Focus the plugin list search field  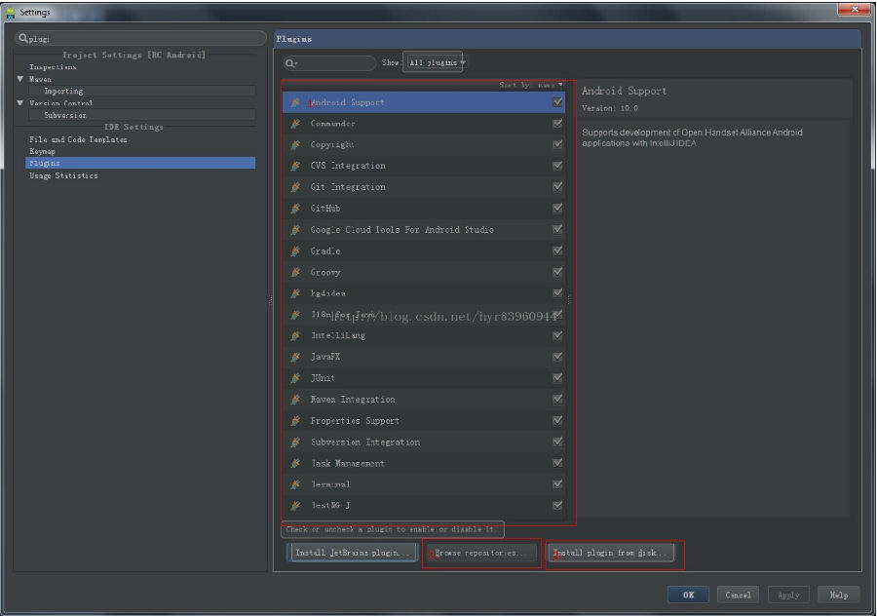330,63
